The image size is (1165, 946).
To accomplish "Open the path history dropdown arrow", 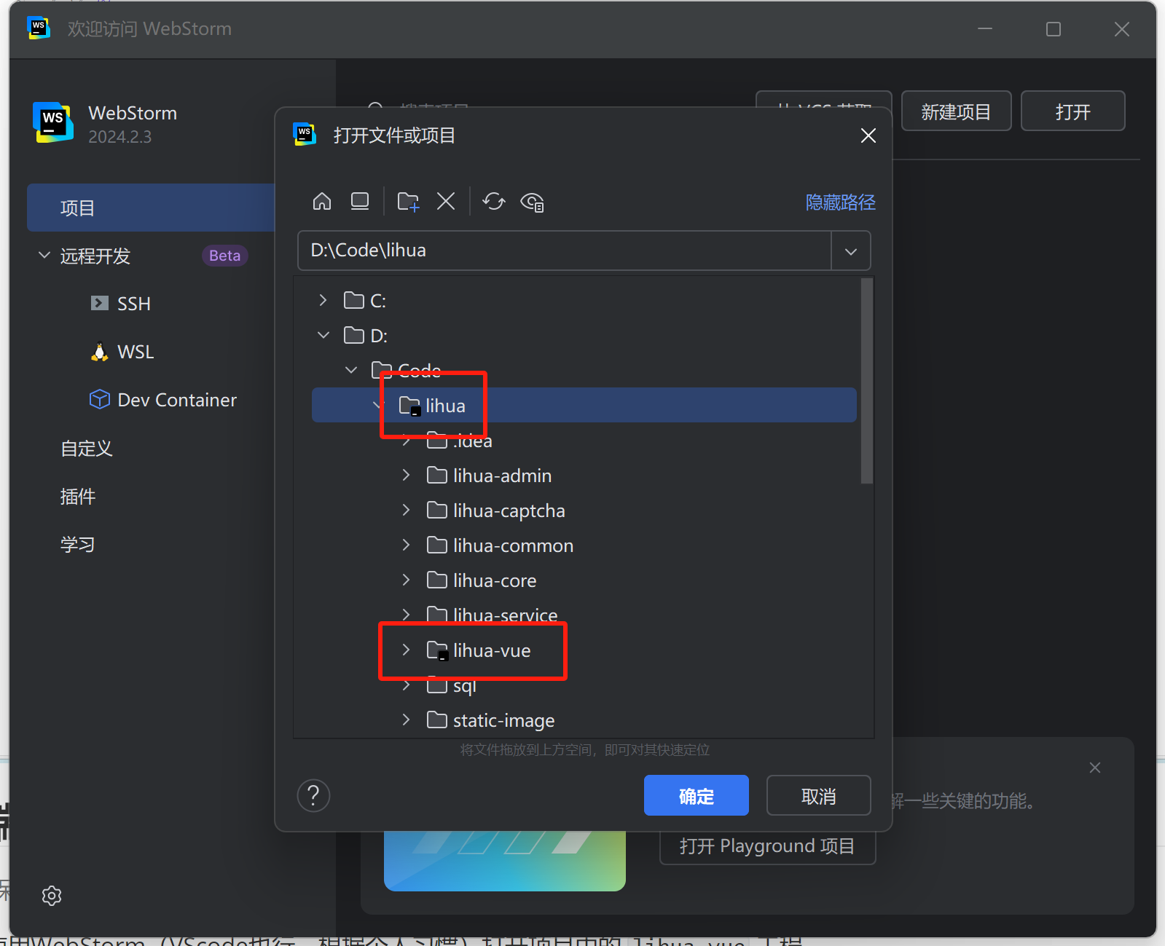I will point(850,251).
